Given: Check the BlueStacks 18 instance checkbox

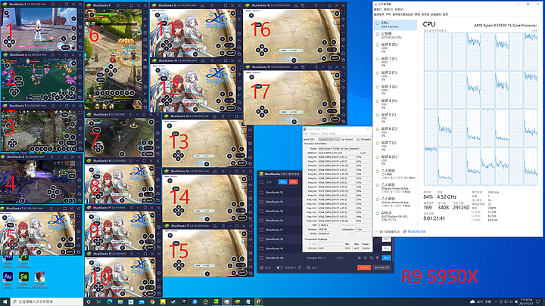Looking at the screenshot, I should pyautogui.click(x=261, y=239).
